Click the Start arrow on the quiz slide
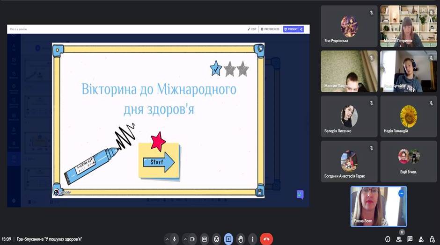 click(159, 162)
